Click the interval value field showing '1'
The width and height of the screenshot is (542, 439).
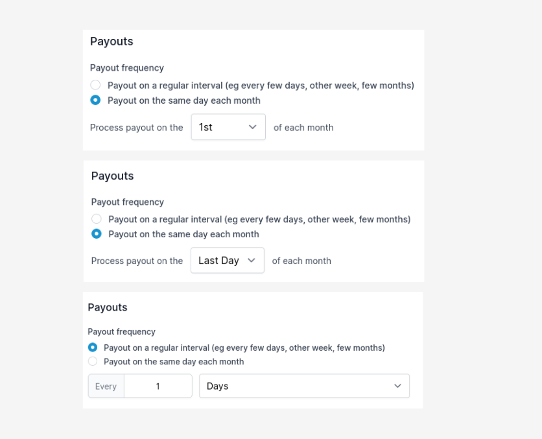(x=158, y=386)
